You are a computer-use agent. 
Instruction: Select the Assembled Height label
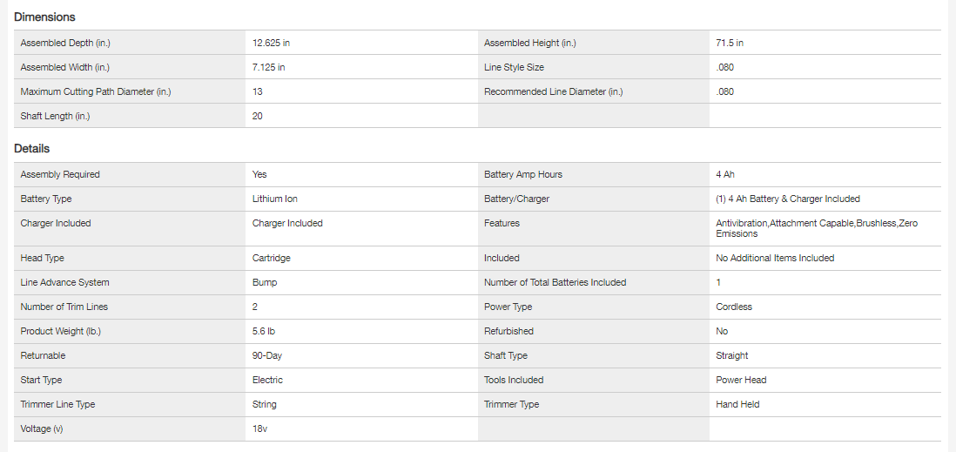coord(529,43)
